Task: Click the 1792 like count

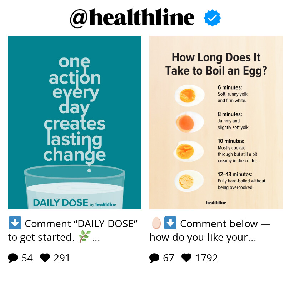Action: (x=205, y=257)
